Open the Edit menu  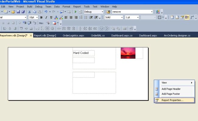(3, 7)
